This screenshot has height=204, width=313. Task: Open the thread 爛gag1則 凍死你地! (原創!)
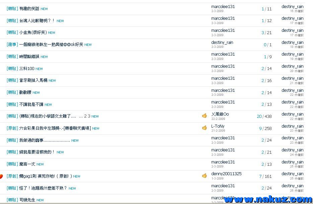pos(46,176)
